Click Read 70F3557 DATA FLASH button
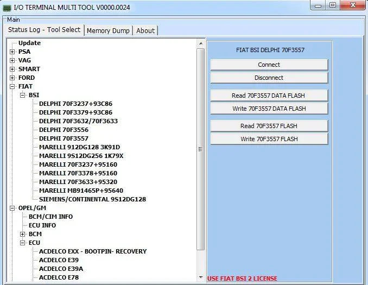 (x=269, y=96)
